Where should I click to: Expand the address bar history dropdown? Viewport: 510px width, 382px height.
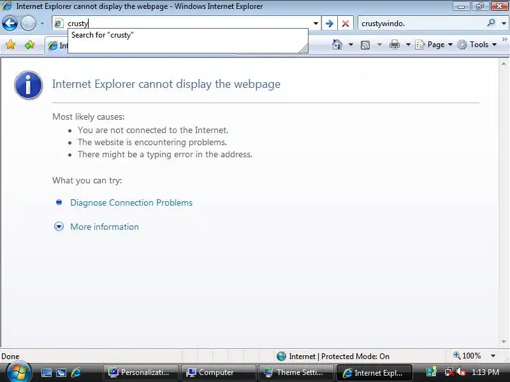coord(316,24)
